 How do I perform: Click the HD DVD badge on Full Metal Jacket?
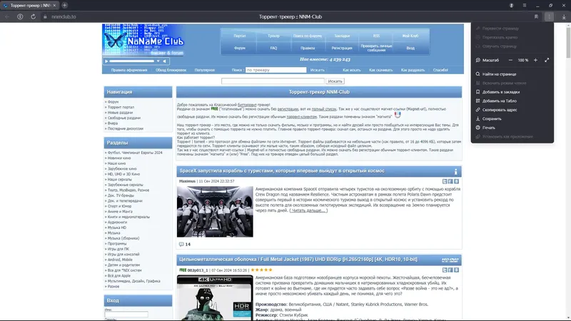(450, 260)
